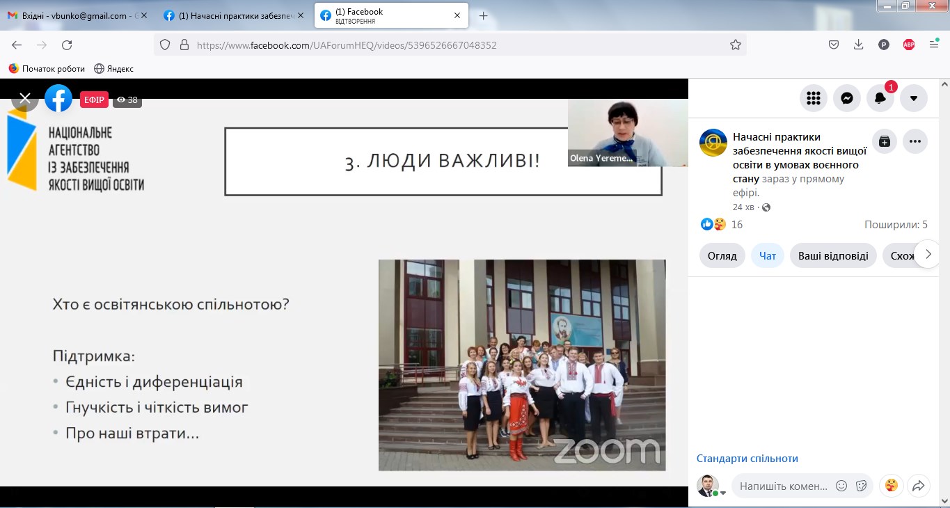Click the group photo in the slide

click(x=522, y=365)
